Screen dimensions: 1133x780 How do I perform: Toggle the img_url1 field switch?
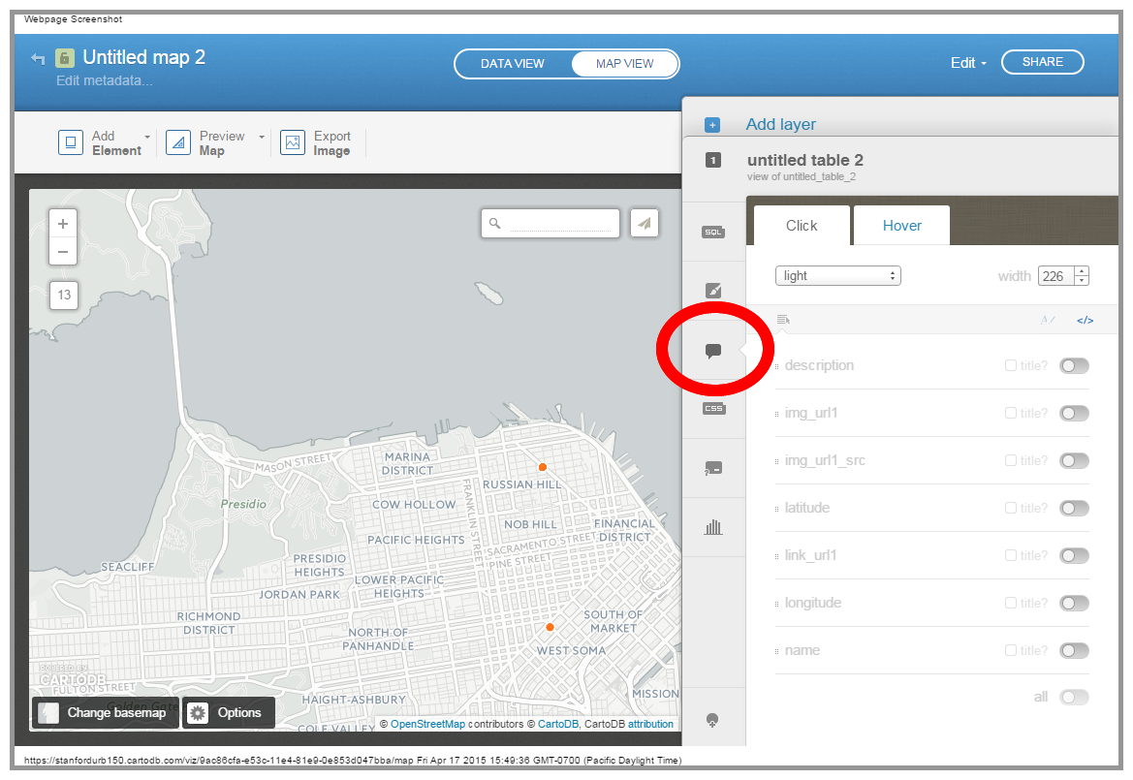tap(1074, 413)
